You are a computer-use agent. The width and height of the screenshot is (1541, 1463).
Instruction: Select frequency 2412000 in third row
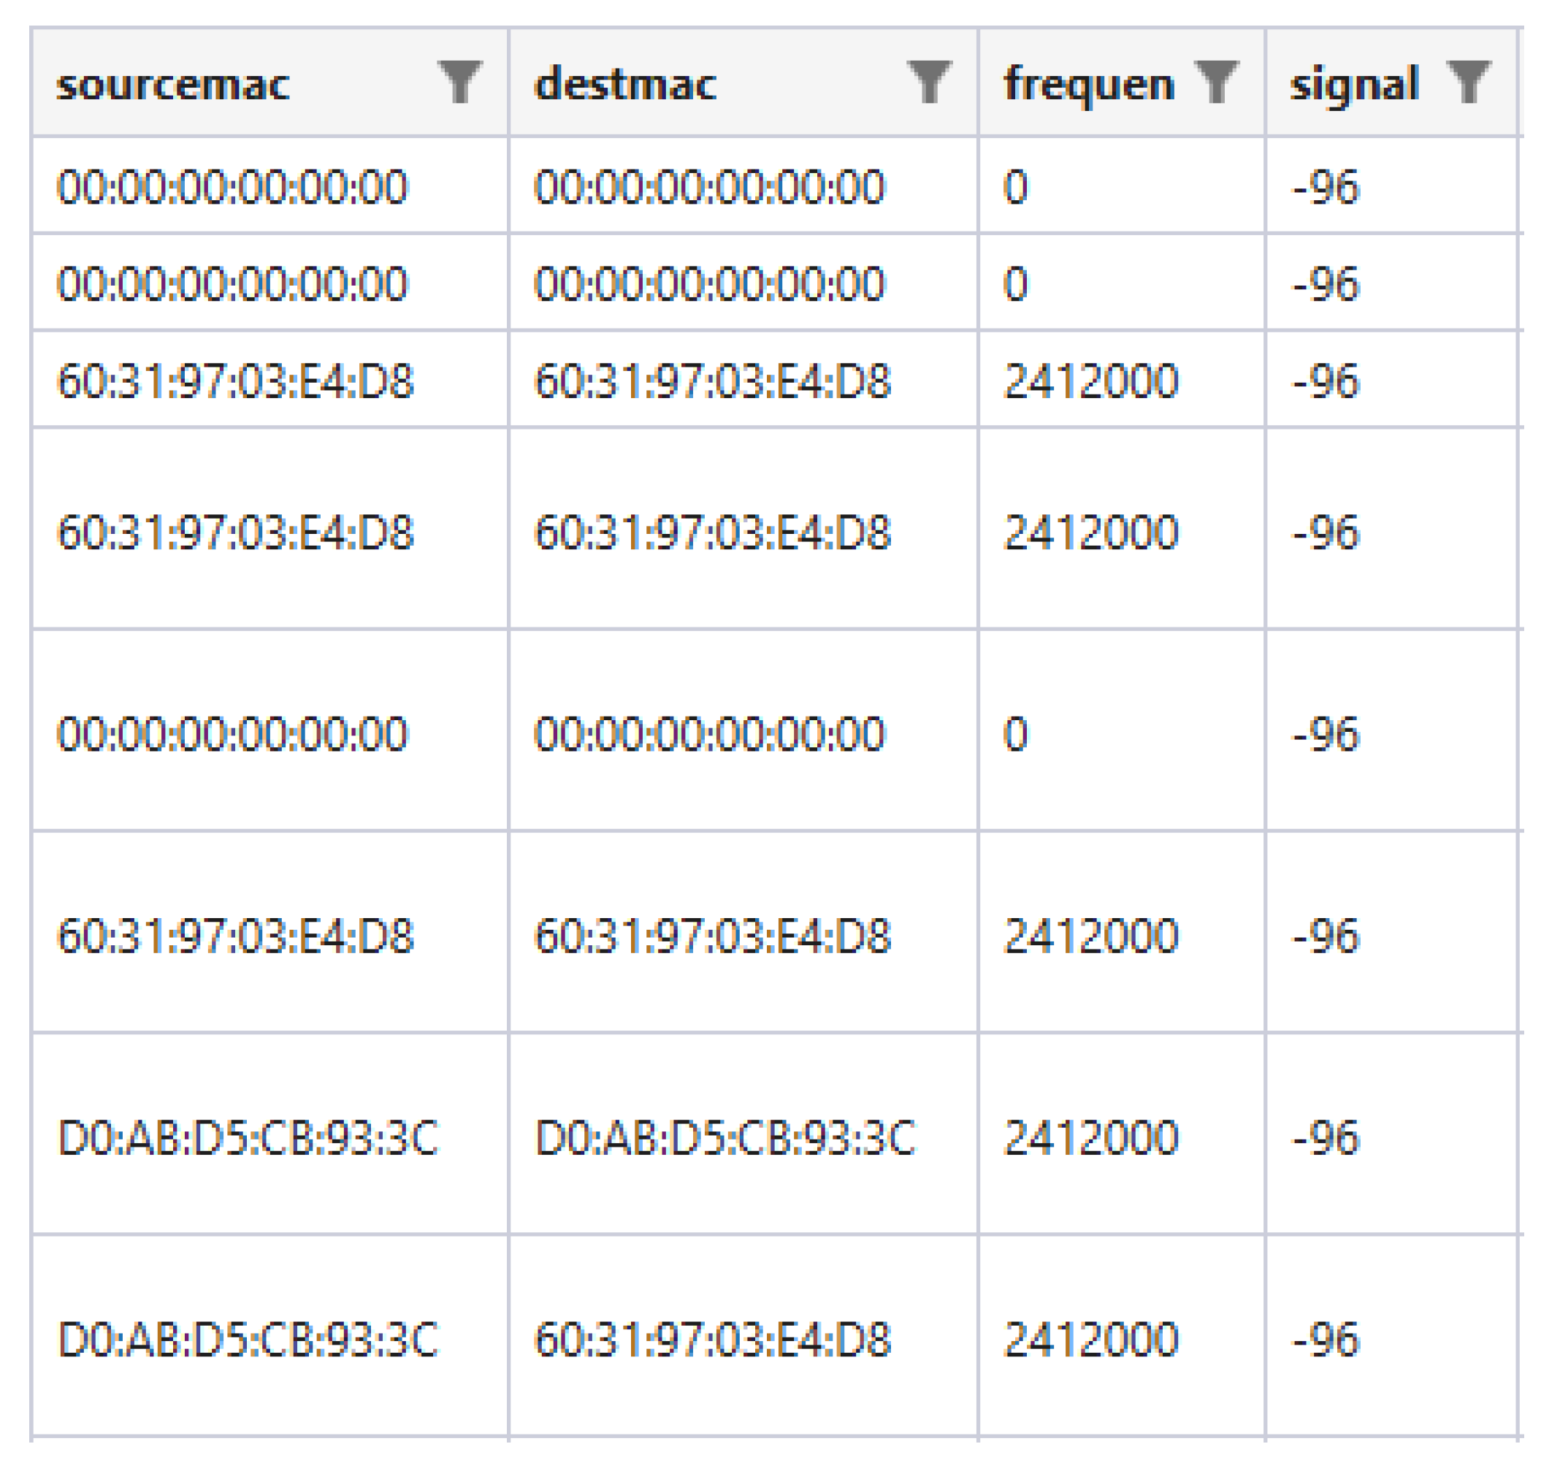point(1090,381)
